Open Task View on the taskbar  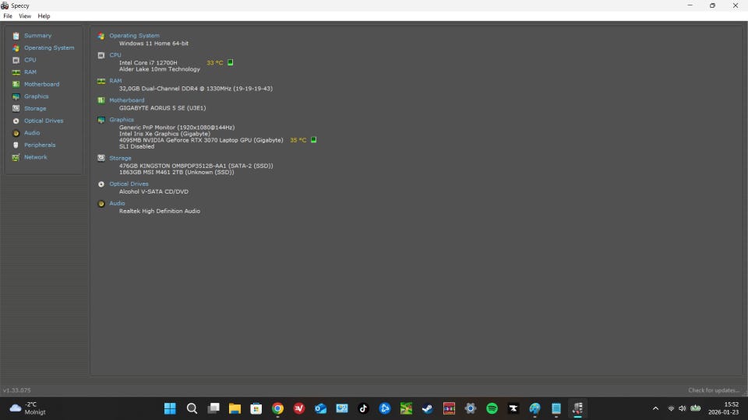click(x=213, y=408)
